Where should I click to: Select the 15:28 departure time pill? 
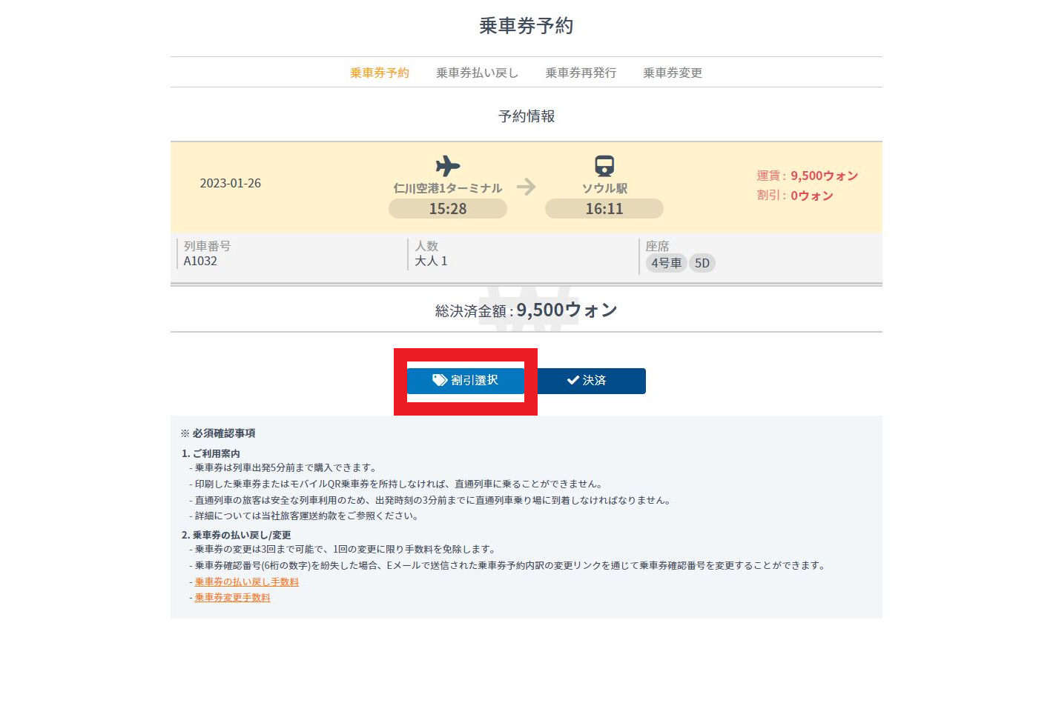[x=448, y=208]
